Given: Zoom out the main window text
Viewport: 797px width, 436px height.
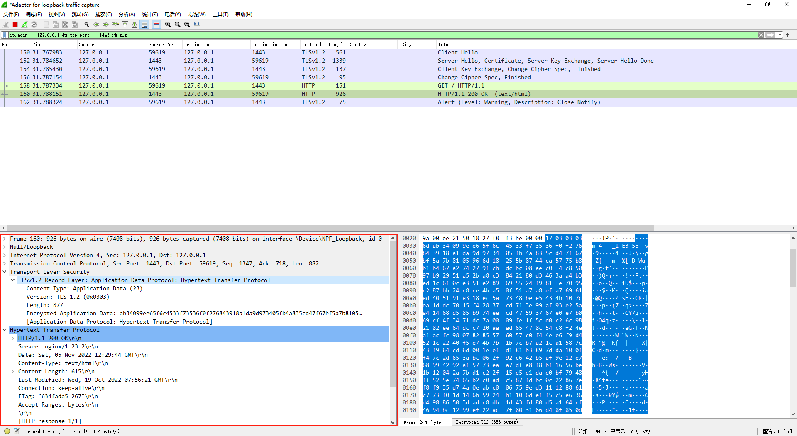Looking at the screenshot, I should point(178,24).
